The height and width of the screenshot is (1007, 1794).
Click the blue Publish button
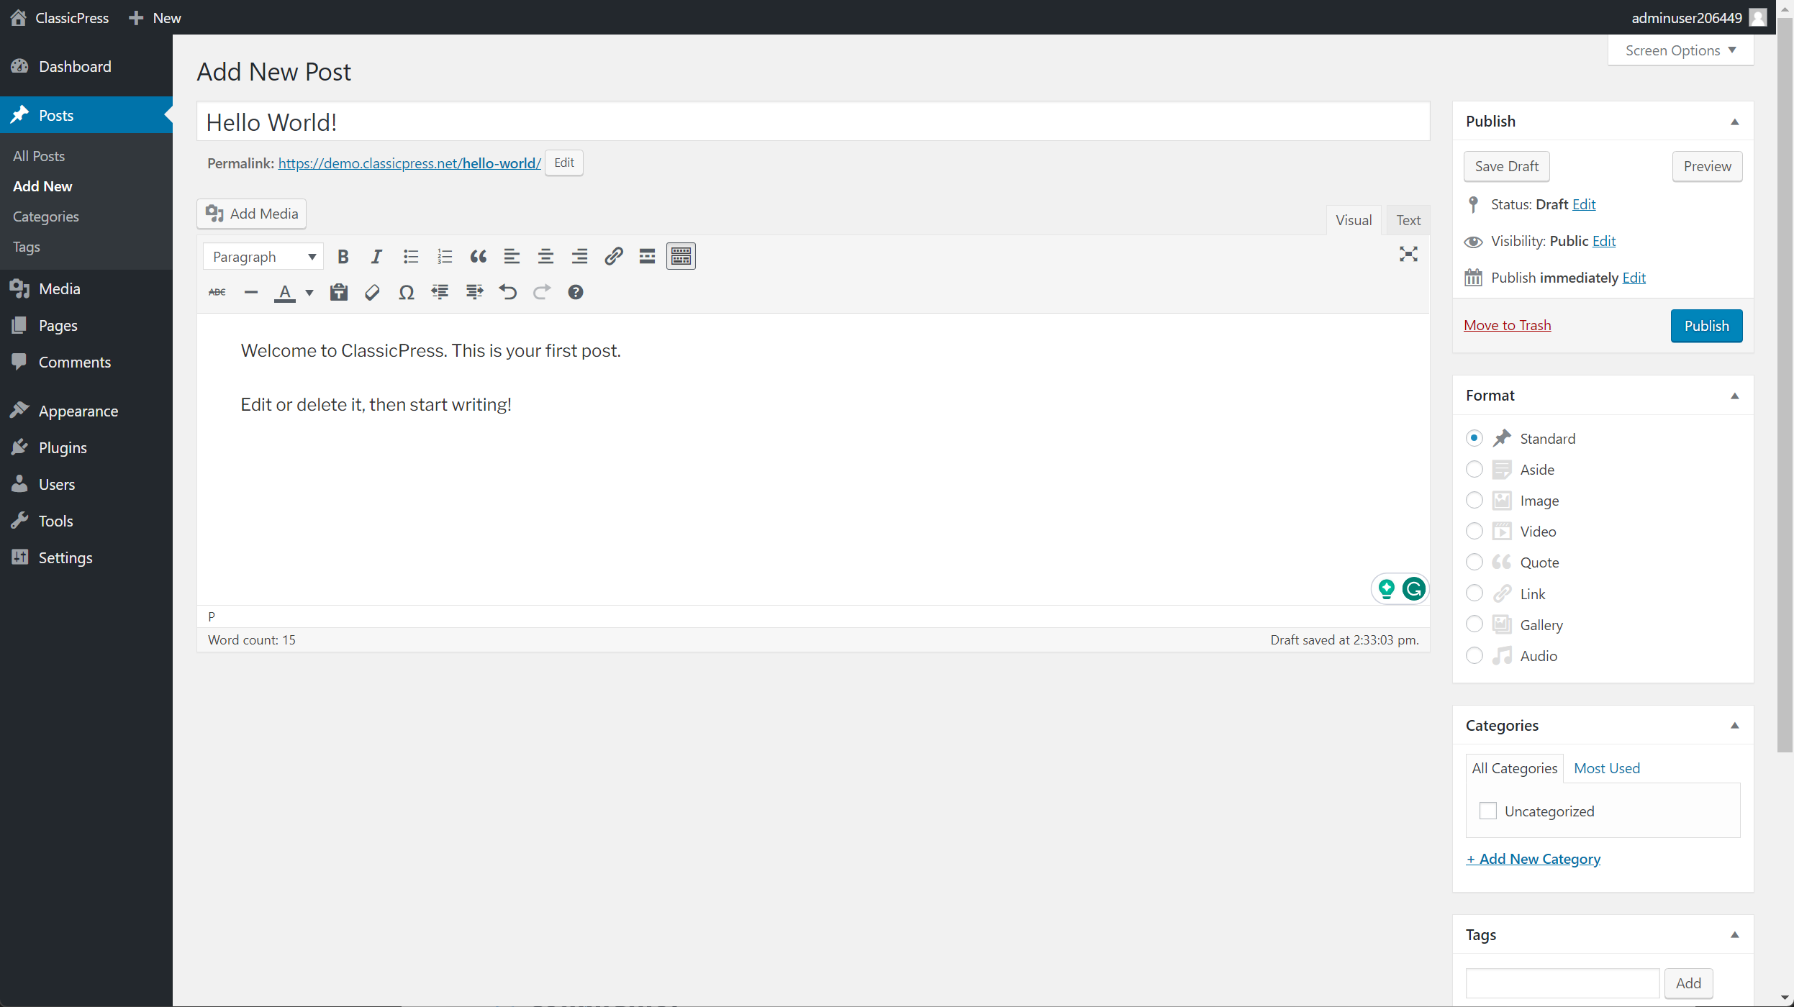pyautogui.click(x=1705, y=326)
